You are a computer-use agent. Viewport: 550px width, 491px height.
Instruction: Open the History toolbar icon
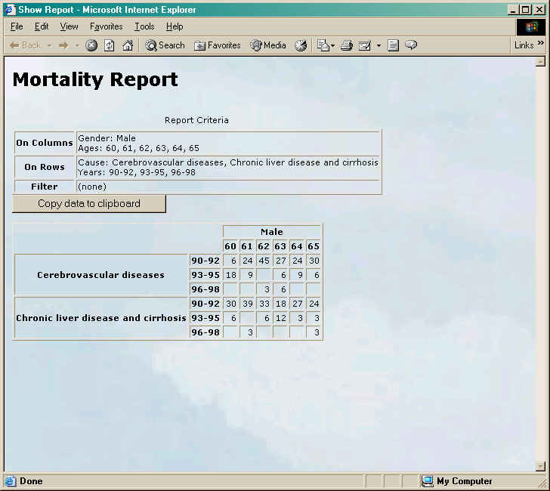click(301, 45)
